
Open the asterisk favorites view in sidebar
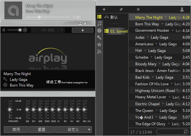[x=99, y=45]
